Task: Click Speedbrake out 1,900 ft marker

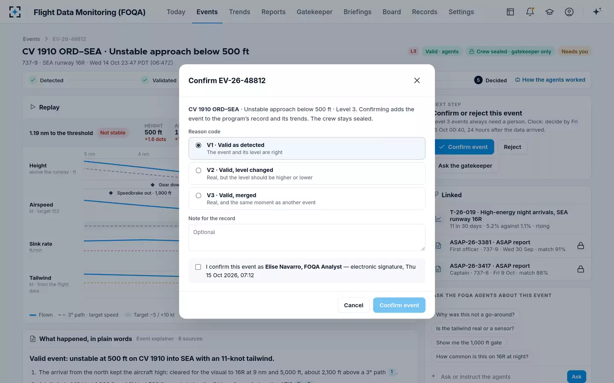Action: click(141, 193)
